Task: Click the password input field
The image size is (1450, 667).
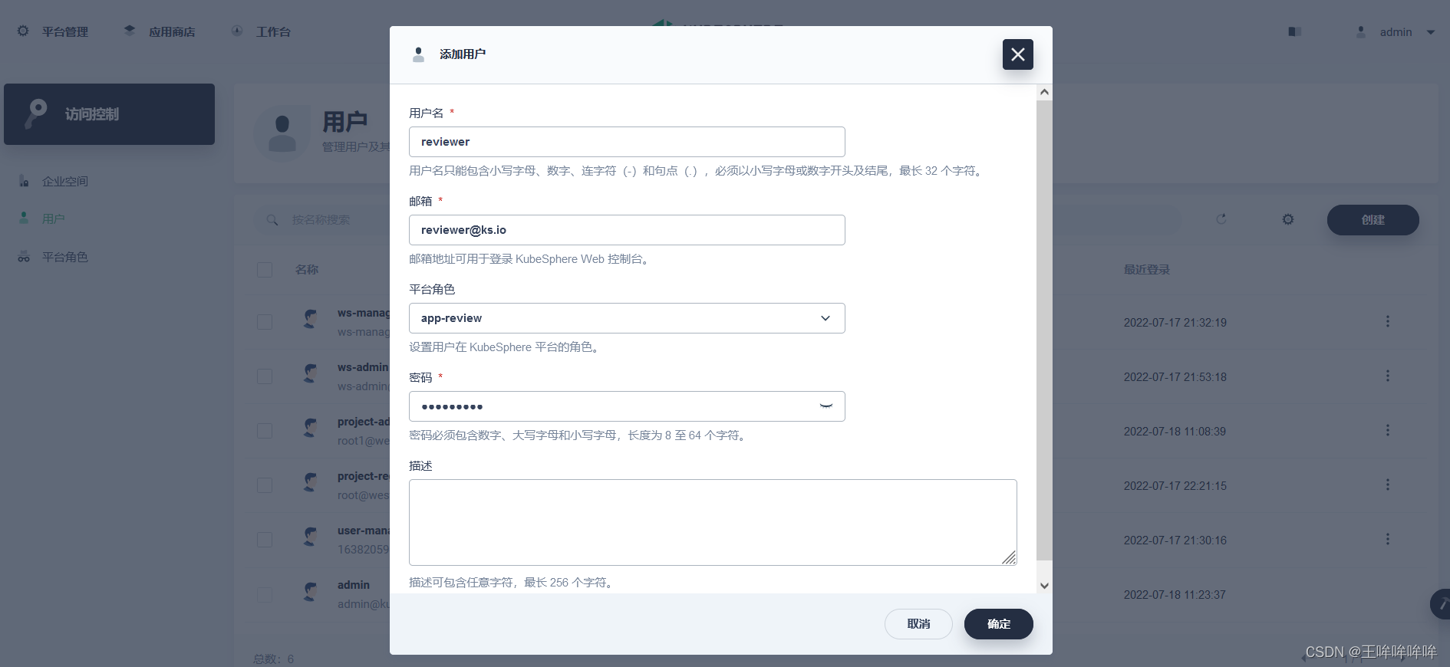Action: point(627,406)
